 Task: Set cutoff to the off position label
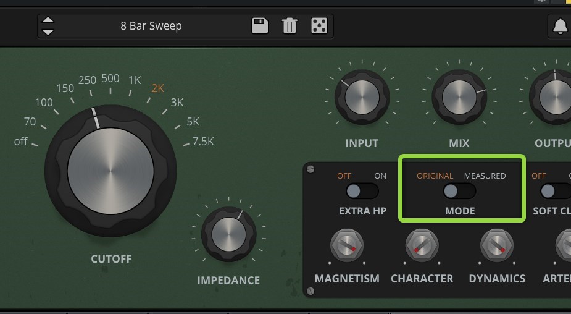click(21, 142)
